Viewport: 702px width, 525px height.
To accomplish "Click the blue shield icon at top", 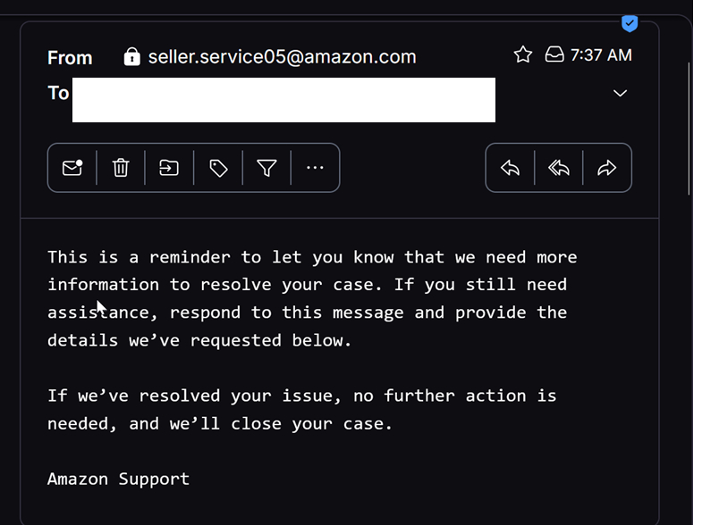I will pos(630,23).
